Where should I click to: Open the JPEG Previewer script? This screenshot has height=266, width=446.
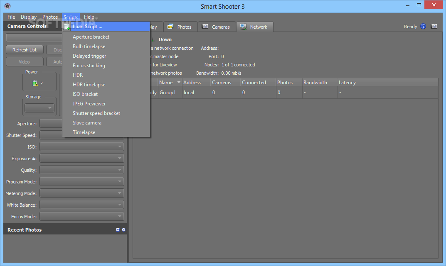coord(106,104)
